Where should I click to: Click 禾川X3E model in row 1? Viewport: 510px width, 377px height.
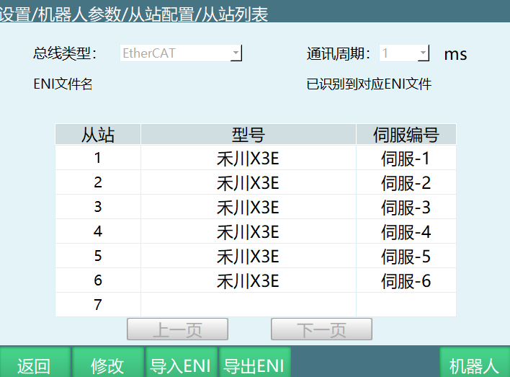(249, 158)
